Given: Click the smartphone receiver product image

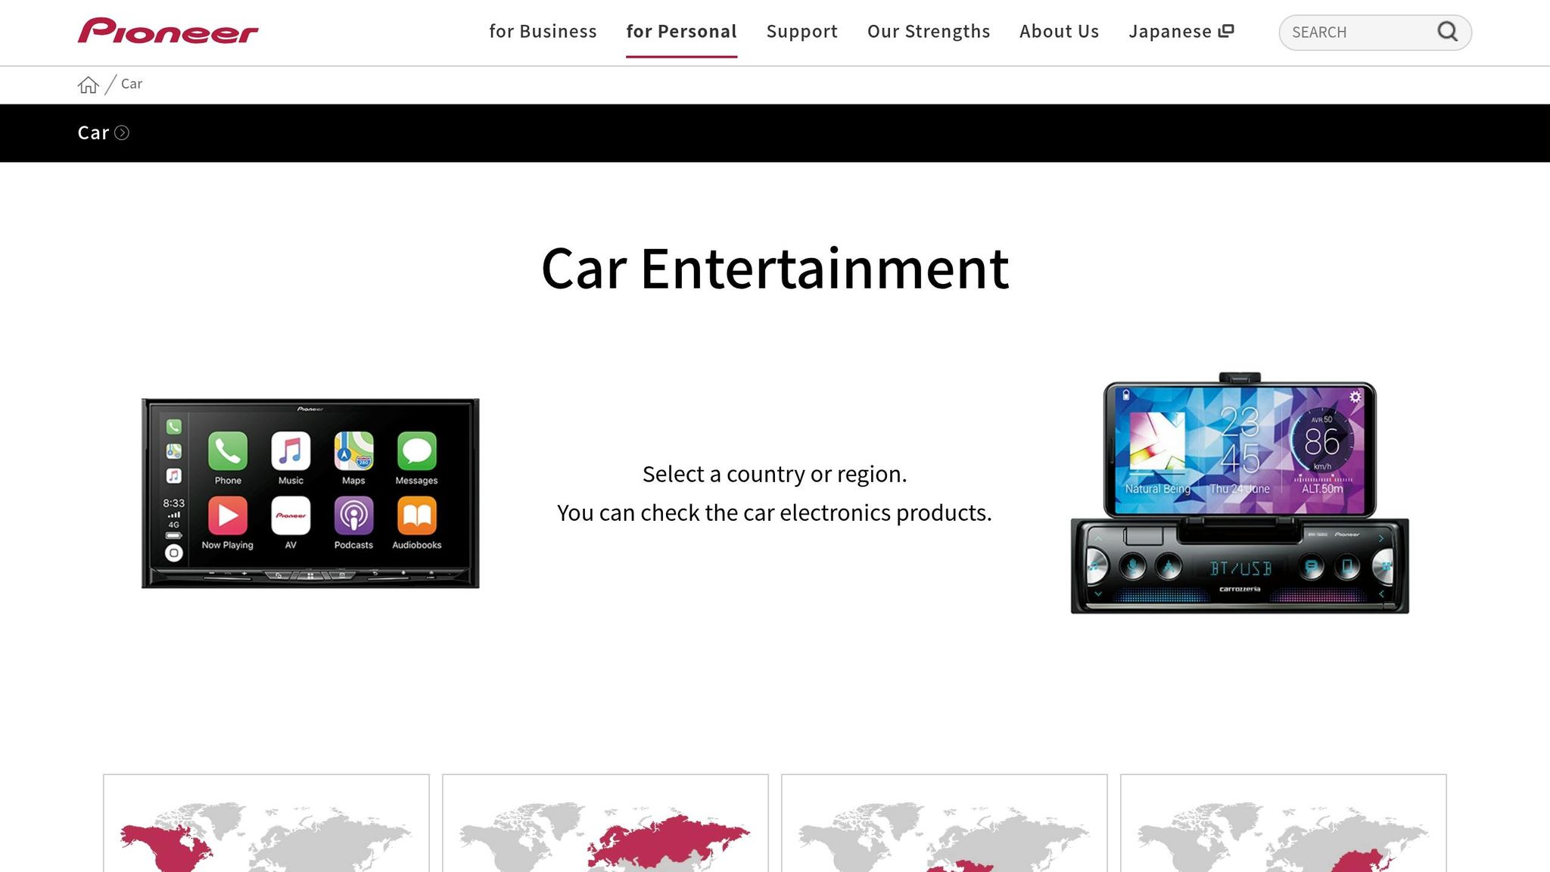Looking at the screenshot, I should pyautogui.click(x=1239, y=494).
